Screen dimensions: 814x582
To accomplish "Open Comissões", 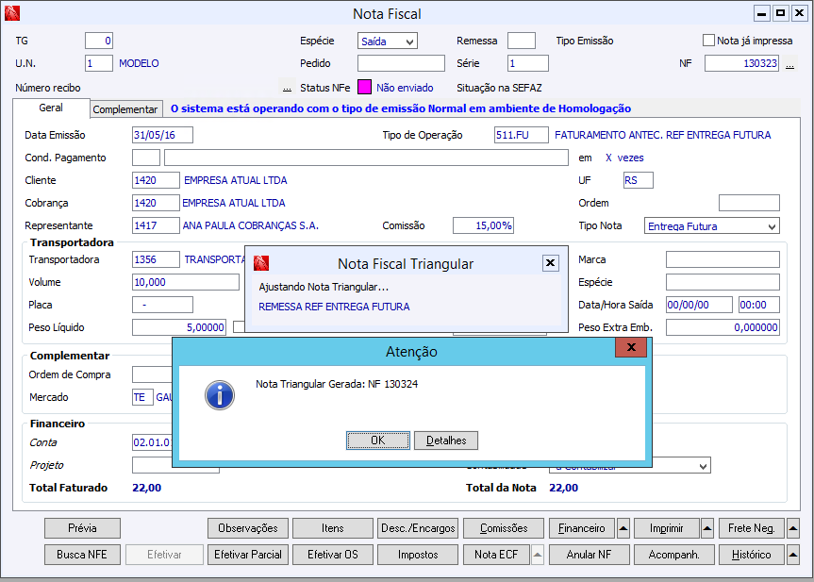I will [504, 528].
